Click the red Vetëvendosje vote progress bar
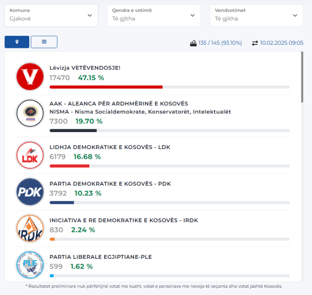This screenshot has height=295, width=312. tap(106, 87)
